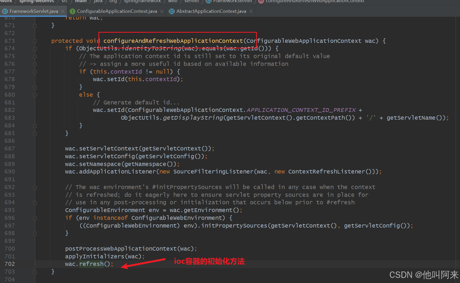Image resolution: width=460 pixels, height=283 pixels.
Task: Click line number 700 in the gutter
Action: (x=10, y=249)
